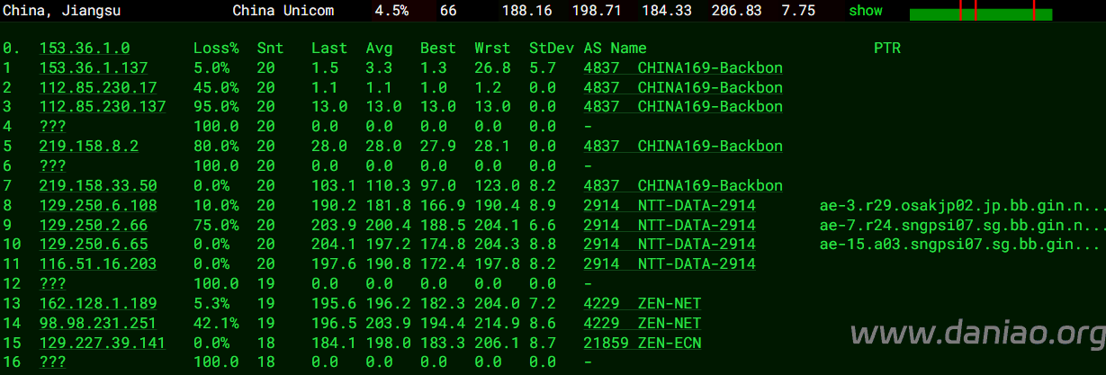Click the green 'show' link
This screenshot has height=375, width=1106.
(x=866, y=12)
